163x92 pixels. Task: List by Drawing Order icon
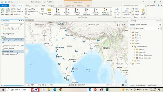click(5, 29)
